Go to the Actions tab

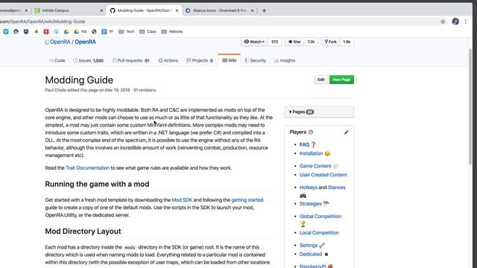point(168,60)
